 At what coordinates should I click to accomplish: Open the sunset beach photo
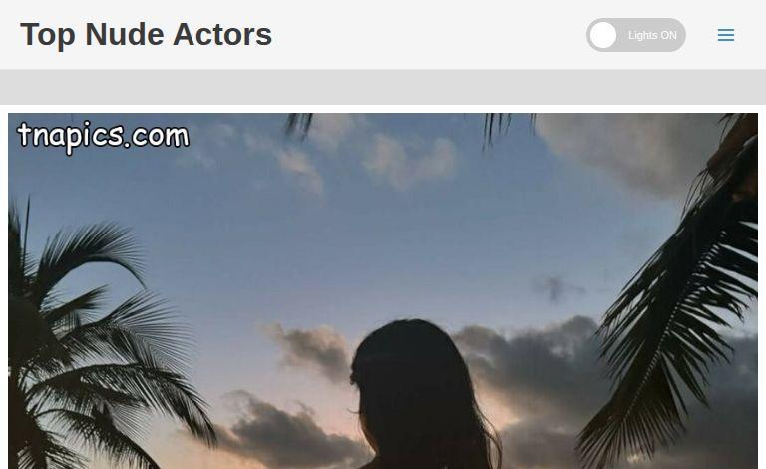point(383,290)
